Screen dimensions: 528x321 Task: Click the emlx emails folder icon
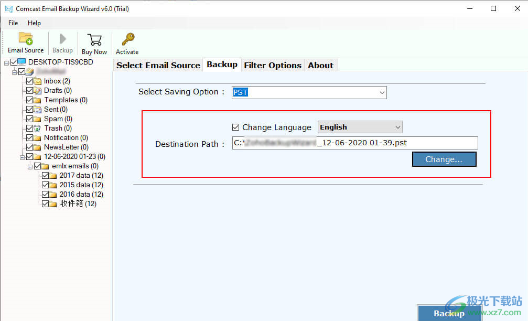pos(45,166)
